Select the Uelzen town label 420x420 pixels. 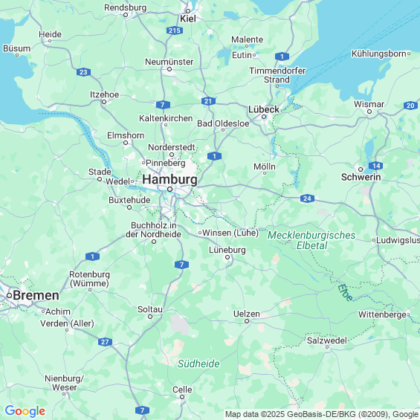click(247, 314)
